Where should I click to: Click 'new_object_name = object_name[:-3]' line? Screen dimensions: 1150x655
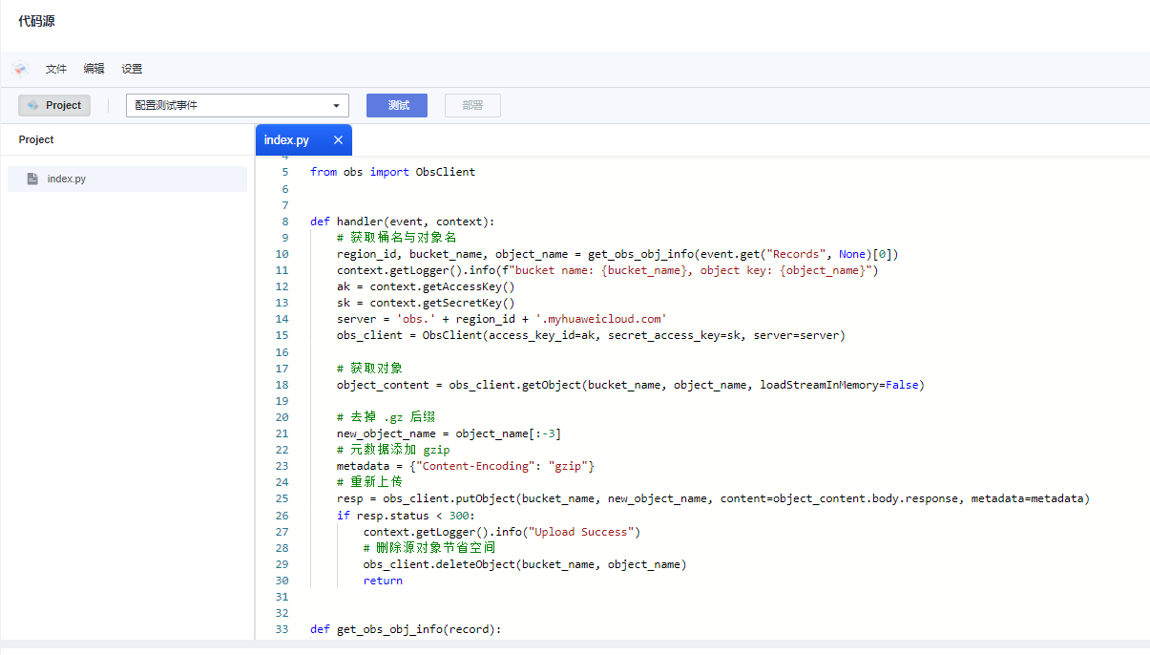tap(449, 433)
